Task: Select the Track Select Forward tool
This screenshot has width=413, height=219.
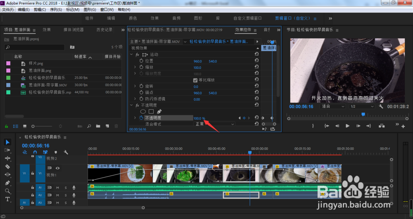Action: [7, 150]
